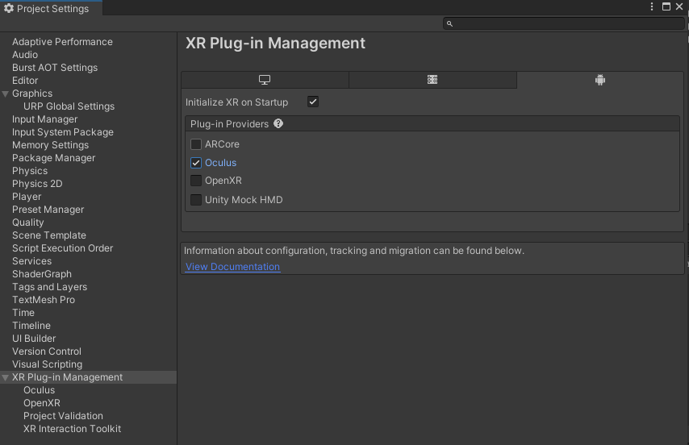Image resolution: width=689 pixels, height=445 pixels.
Task: Open the Dedicated Server platform tab
Action: tap(432, 80)
